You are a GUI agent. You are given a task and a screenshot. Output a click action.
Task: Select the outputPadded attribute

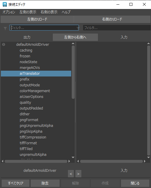[36, 108]
